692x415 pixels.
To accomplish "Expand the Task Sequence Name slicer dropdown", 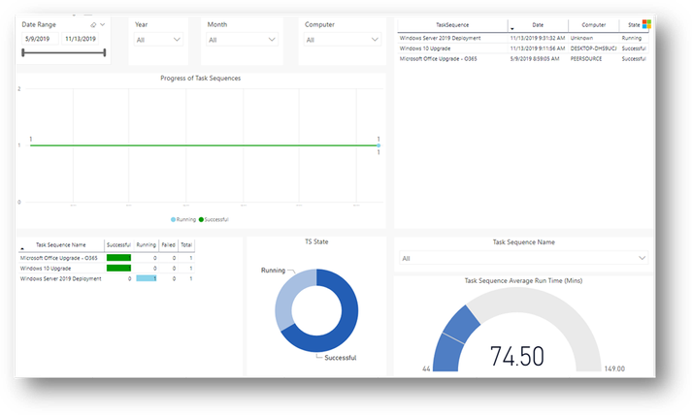I will (x=523, y=258).
